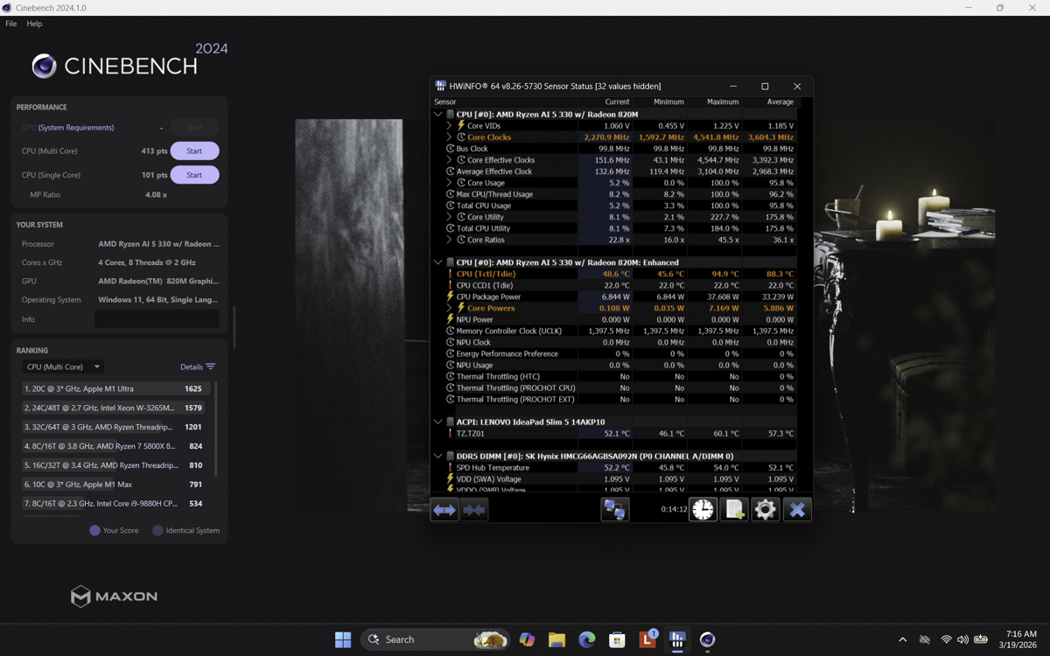Shrink columns with the inward arrows icon
This screenshot has height=656, width=1050.
473,508
